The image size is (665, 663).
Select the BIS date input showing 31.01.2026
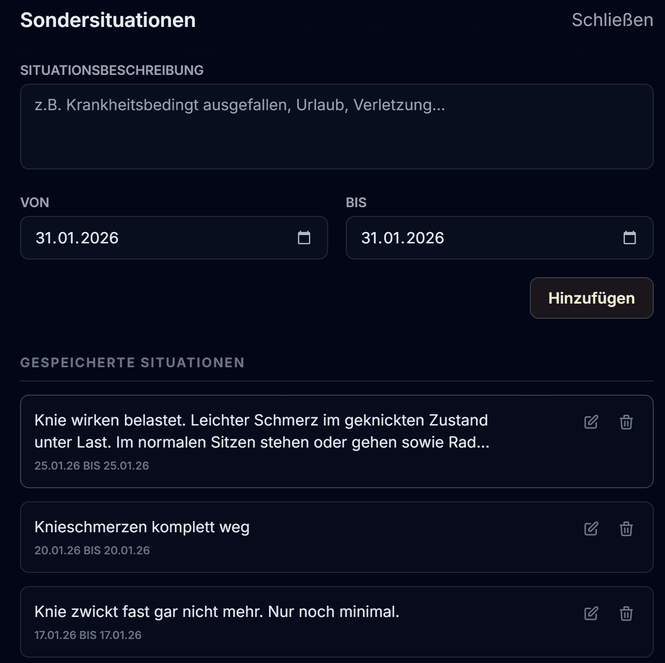pos(470,238)
